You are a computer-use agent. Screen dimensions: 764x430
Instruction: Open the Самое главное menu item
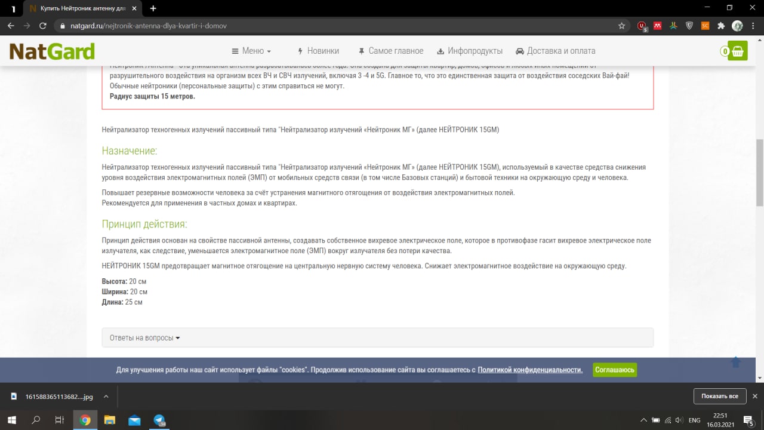(x=391, y=51)
